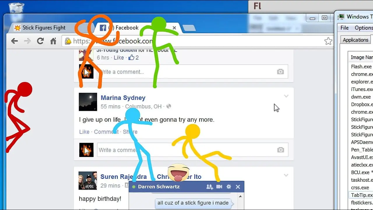
Task: Expand Suren Rajendra post options chevron
Action: [x=286, y=175]
